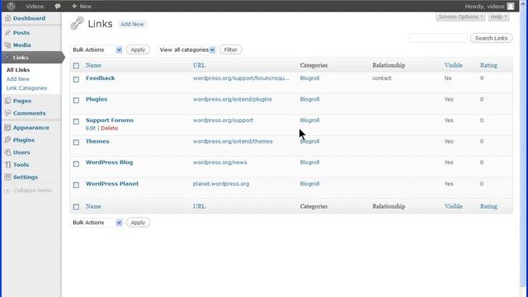Check the WordPress Planet link checkbox
The width and height of the screenshot is (528, 297).
click(76, 185)
